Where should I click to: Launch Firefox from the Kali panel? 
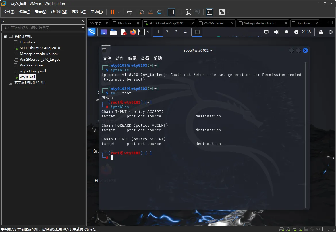point(133,32)
